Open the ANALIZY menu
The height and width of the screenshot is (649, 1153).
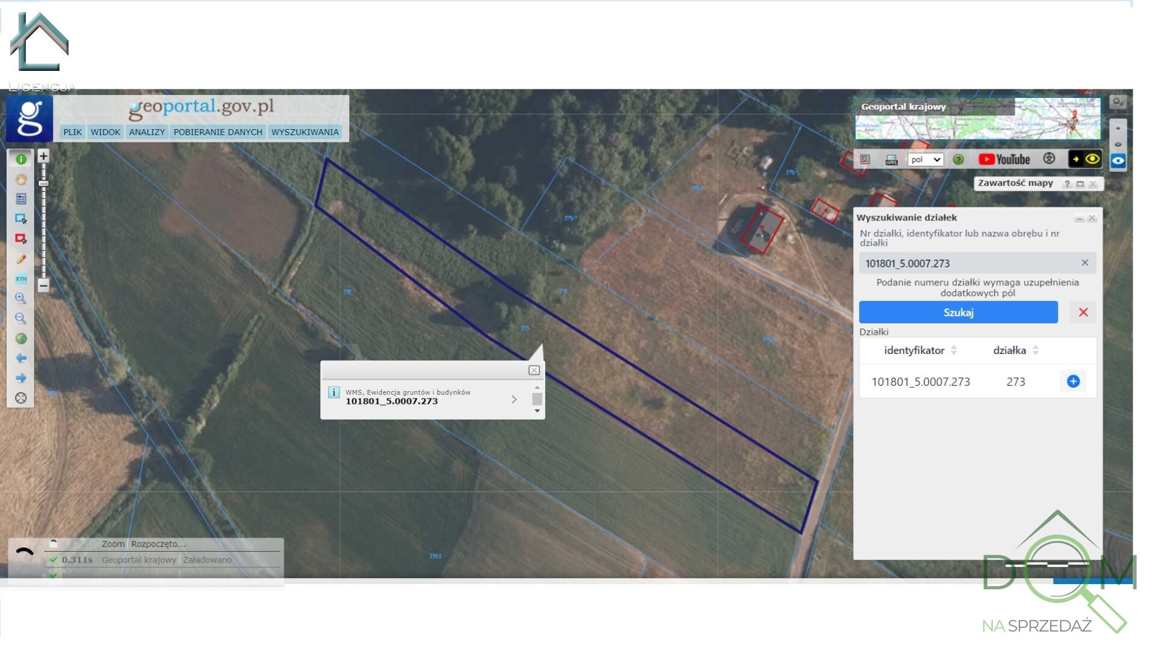tap(147, 132)
